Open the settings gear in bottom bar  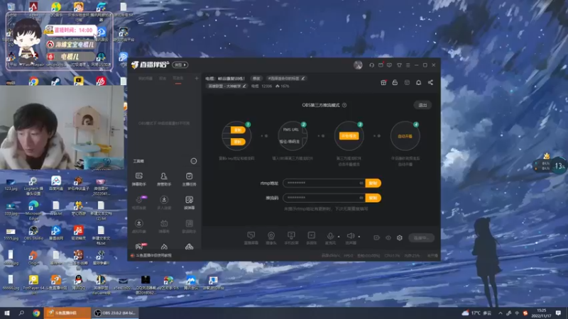tap(400, 237)
